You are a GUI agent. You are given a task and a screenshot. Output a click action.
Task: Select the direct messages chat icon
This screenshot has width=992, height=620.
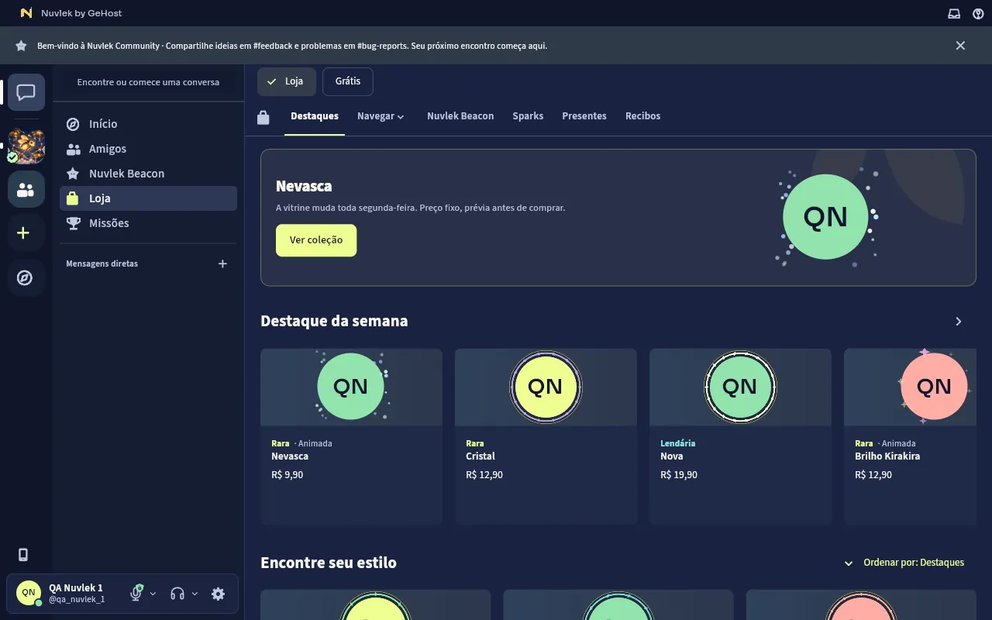tap(26, 93)
